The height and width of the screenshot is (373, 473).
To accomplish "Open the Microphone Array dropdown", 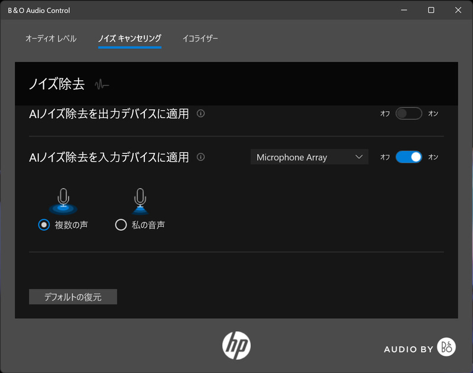I will pyautogui.click(x=309, y=157).
